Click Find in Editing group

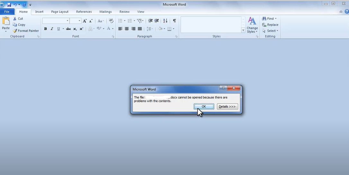coord(269,19)
